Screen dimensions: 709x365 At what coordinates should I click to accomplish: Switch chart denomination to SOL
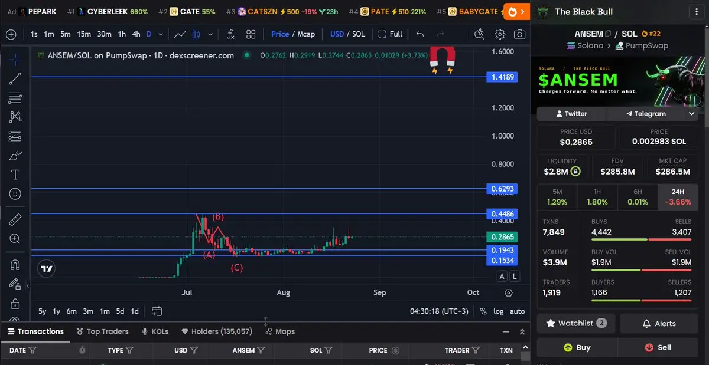359,34
